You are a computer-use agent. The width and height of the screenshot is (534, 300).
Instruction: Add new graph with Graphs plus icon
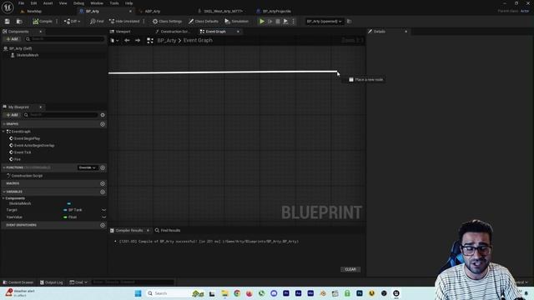(x=103, y=124)
